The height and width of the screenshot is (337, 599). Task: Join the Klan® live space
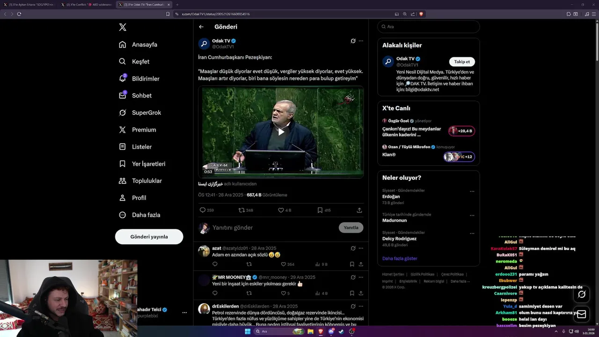pos(459,156)
